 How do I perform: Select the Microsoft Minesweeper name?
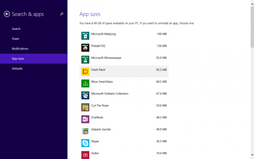(x=106, y=58)
